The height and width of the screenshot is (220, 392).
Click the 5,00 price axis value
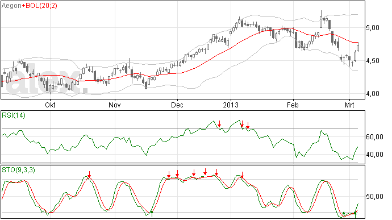373,28
